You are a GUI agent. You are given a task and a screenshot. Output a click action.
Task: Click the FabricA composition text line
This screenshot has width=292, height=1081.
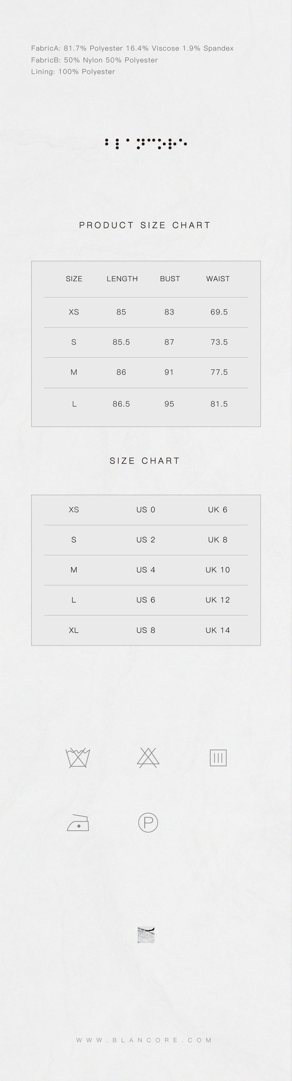click(x=132, y=49)
